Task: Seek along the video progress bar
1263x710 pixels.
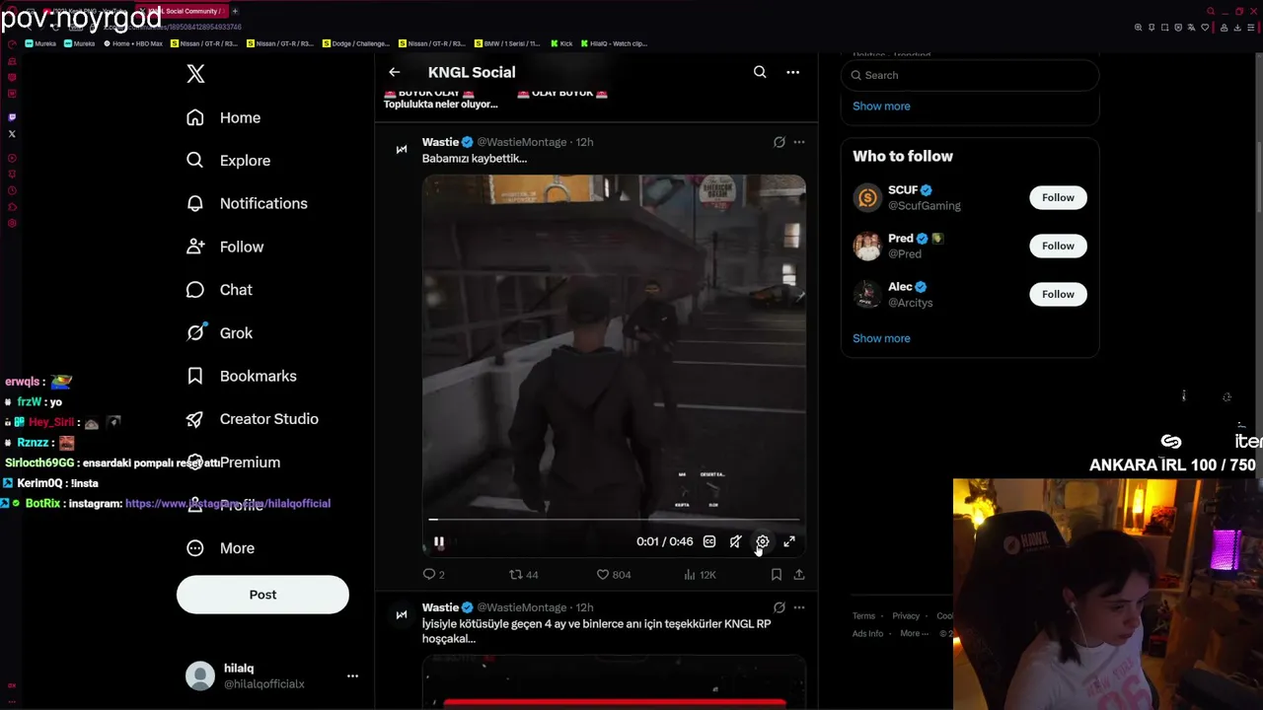Action: point(614,519)
